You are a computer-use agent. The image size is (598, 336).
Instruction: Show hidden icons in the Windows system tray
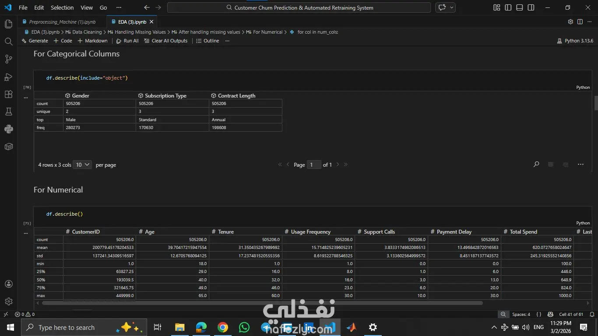494,327
